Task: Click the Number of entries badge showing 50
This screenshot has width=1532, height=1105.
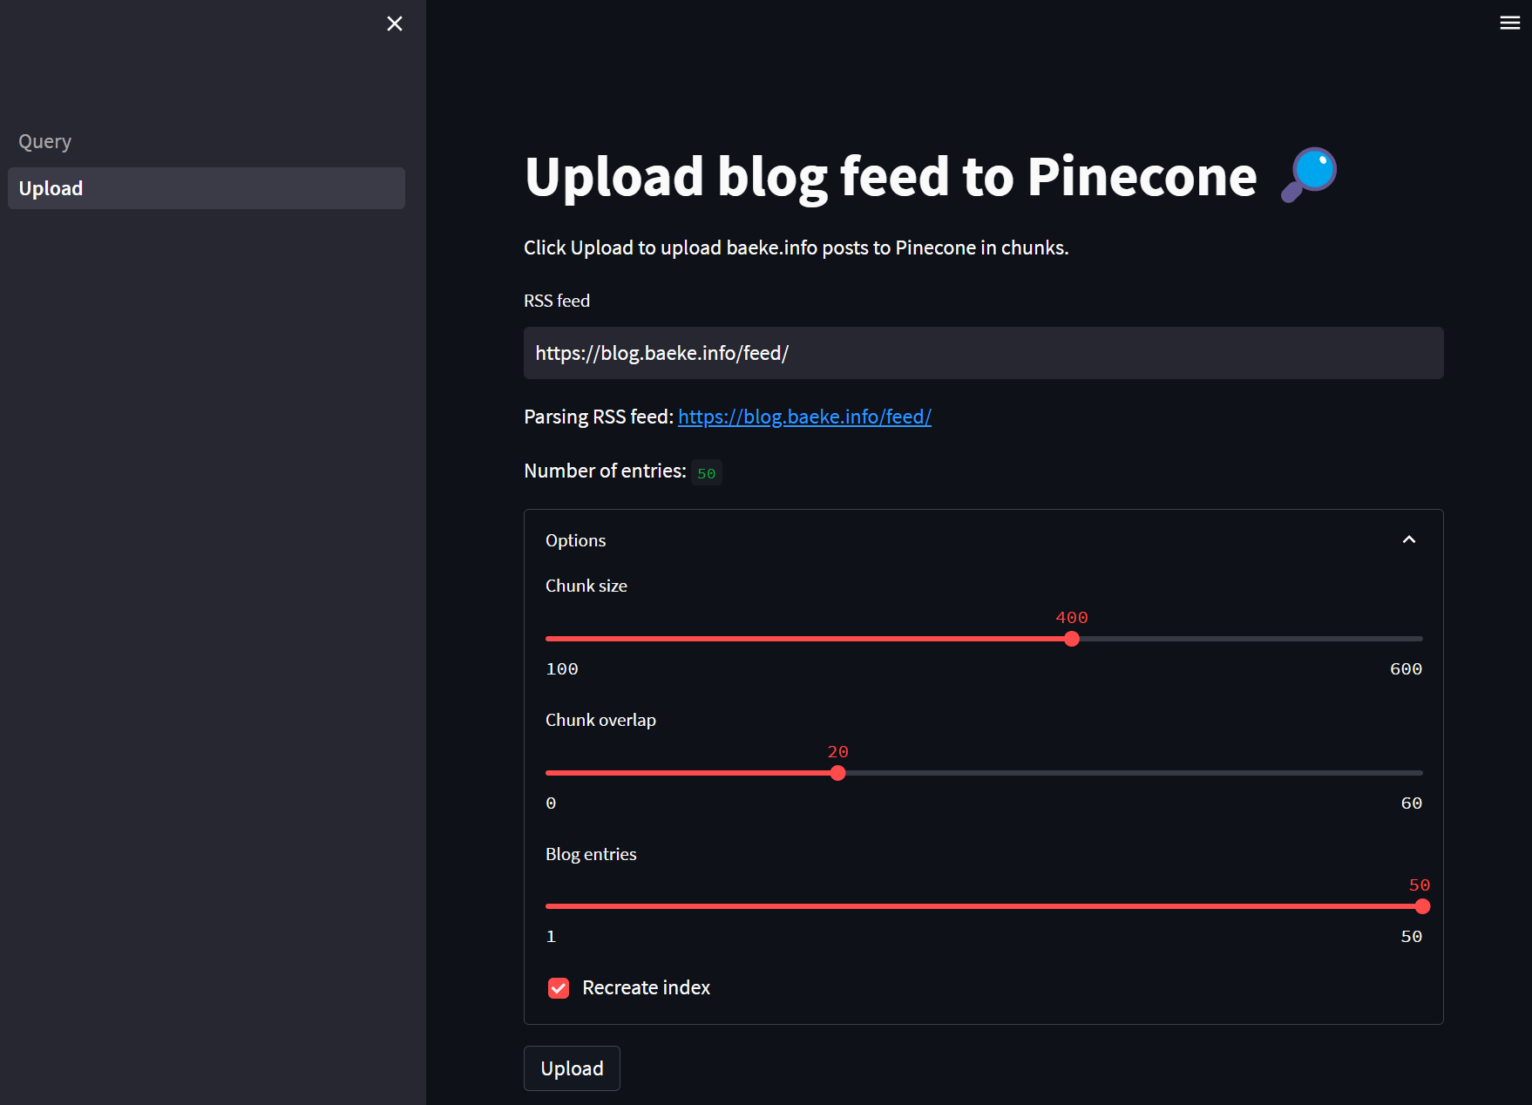Action: coord(705,471)
